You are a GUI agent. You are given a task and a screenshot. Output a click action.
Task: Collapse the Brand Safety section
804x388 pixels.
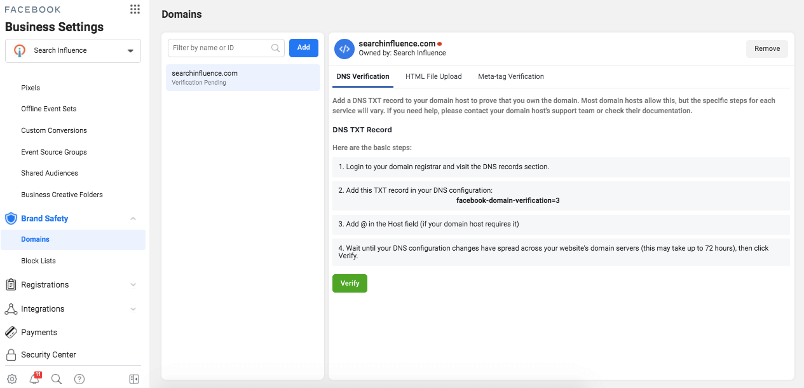pyautogui.click(x=133, y=219)
